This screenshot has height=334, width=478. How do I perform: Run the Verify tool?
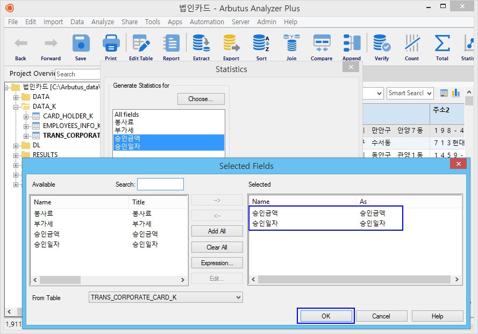[x=382, y=43]
